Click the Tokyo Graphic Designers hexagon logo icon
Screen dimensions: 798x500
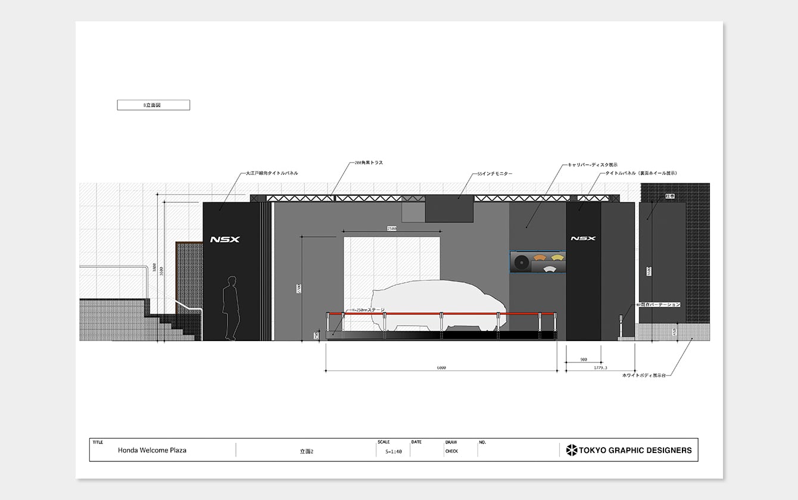(x=572, y=450)
